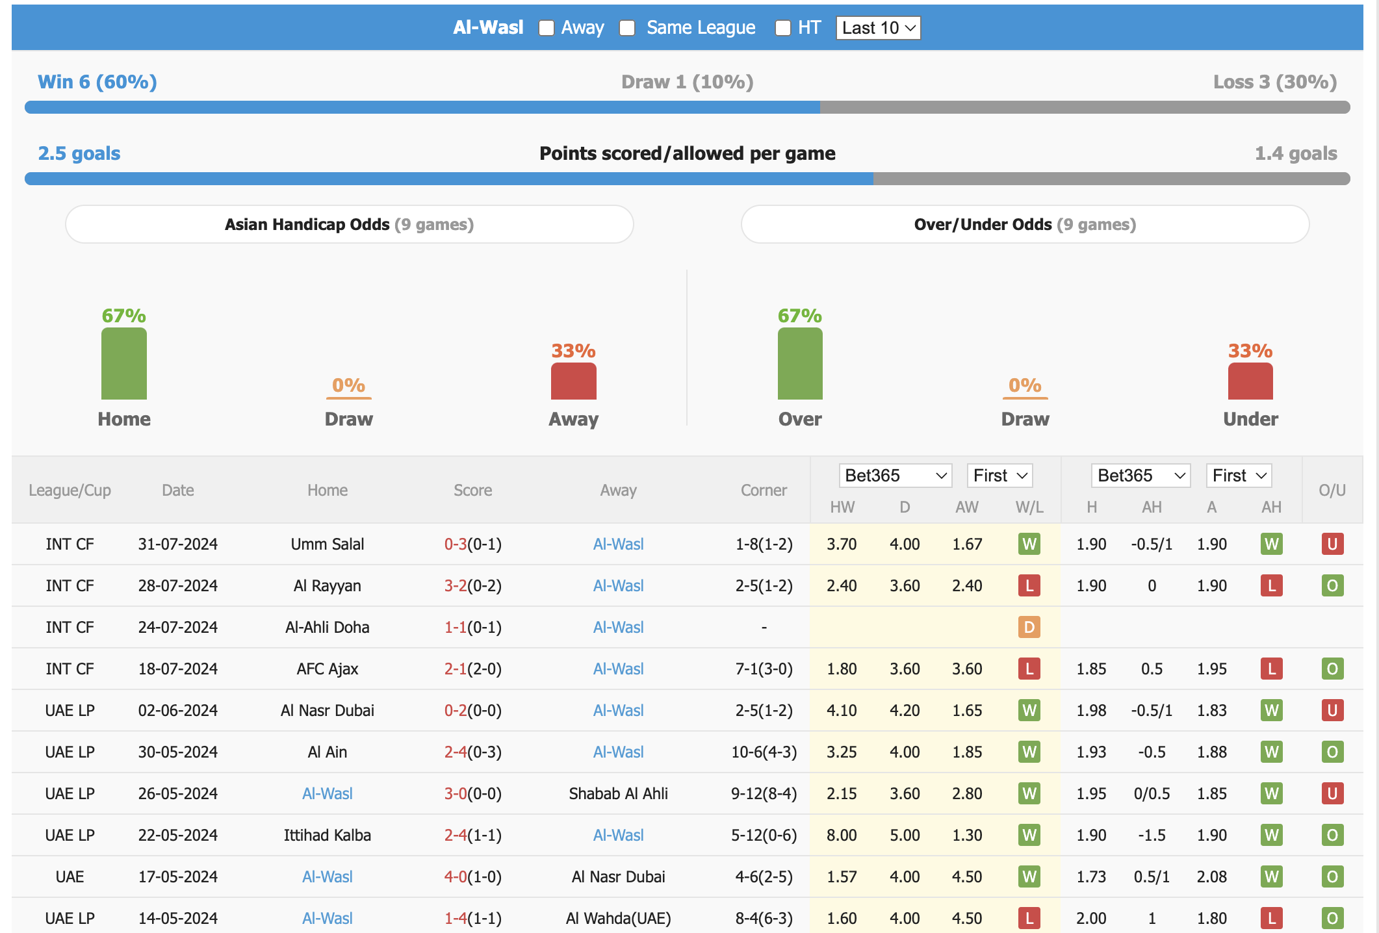Click the O badge on the 18-07-2024 row
The height and width of the screenshot is (933, 1379).
pos(1332,669)
